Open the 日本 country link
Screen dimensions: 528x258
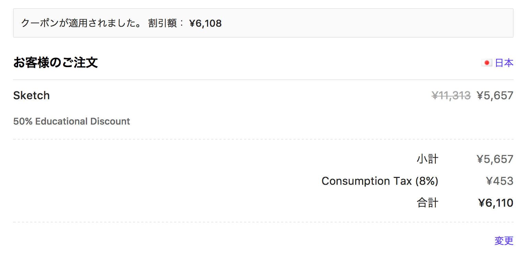(504, 63)
